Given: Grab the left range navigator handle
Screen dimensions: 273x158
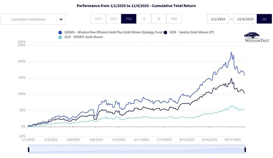Looking at the screenshot, I should (x=29, y=150).
